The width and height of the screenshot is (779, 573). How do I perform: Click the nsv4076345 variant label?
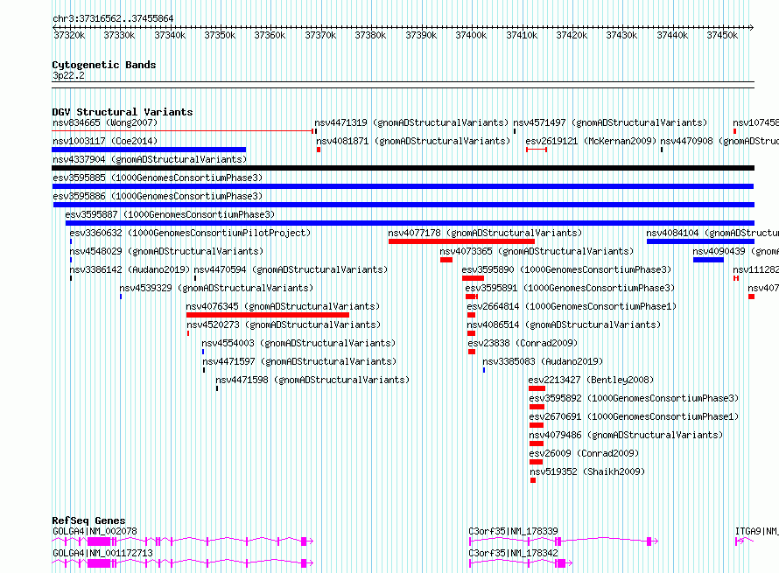283,306
